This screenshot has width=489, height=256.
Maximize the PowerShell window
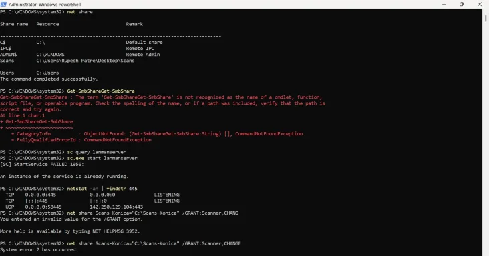(462, 4)
